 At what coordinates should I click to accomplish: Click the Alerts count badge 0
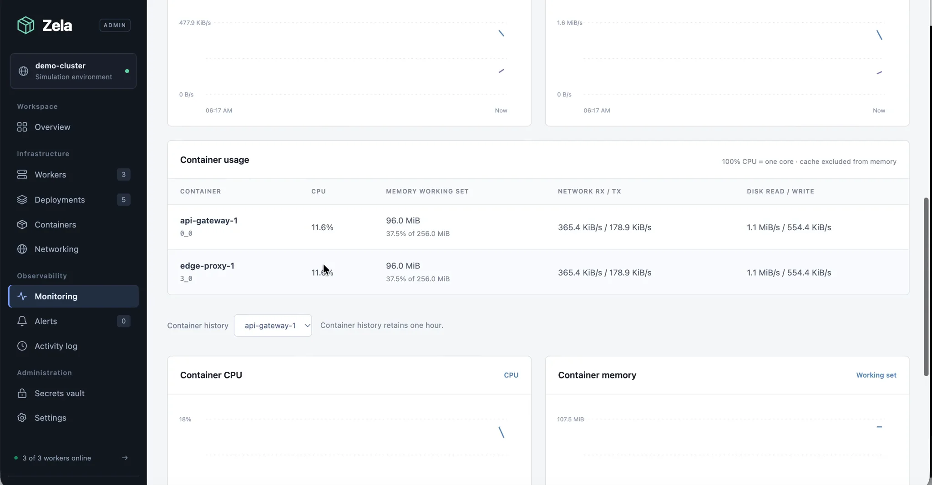coord(123,321)
